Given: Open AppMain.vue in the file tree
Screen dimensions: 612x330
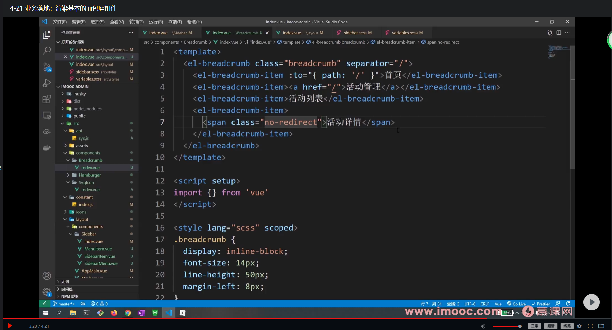Looking at the screenshot, I should (x=94, y=271).
